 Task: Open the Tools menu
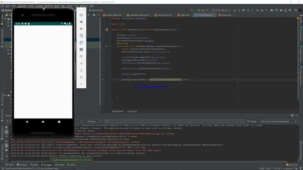[x=70, y=6]
